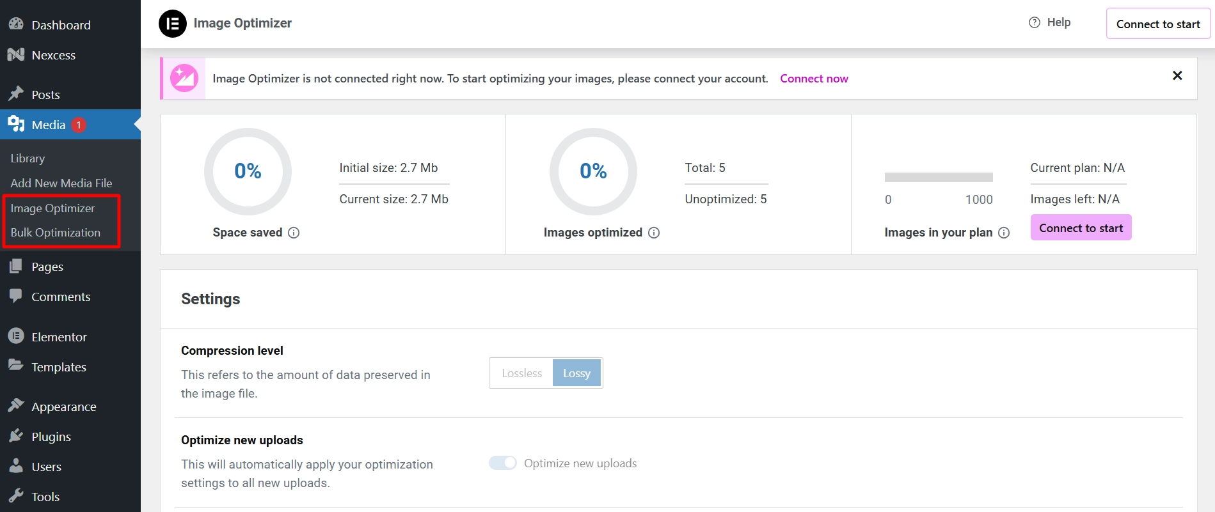
Task: Click the Space saved 0% circle gauge
Action: click(248, 171)
